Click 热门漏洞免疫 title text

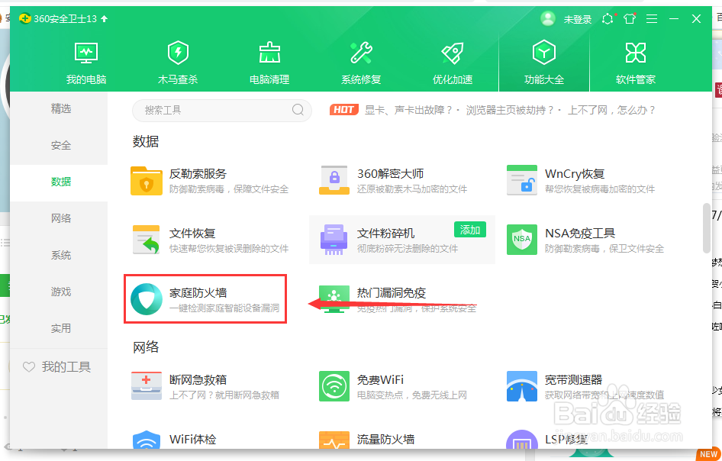(x=392, y=293)
